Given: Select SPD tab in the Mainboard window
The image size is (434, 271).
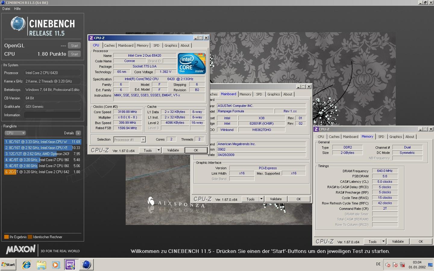Looking at the screenshot, I should pyautogui.click(x=259, y=94).
